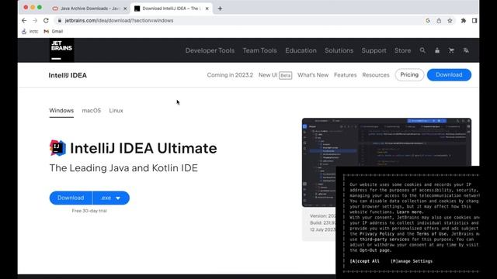Screen dimensions: 497x279
Task: Open the Developer Tools menu
Action: click(x=210, y=50)
